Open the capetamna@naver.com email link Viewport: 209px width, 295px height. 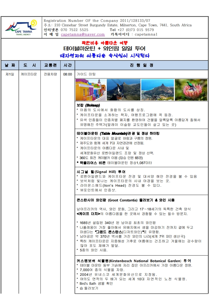pyautogui.click(x=83, y=34)
